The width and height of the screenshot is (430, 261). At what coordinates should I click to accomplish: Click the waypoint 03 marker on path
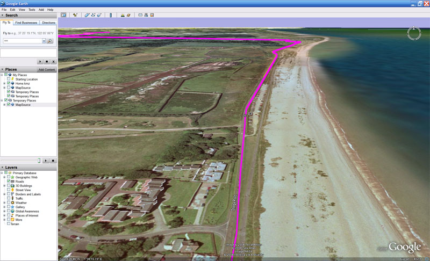pyautogui.click(x=245, y=115)
